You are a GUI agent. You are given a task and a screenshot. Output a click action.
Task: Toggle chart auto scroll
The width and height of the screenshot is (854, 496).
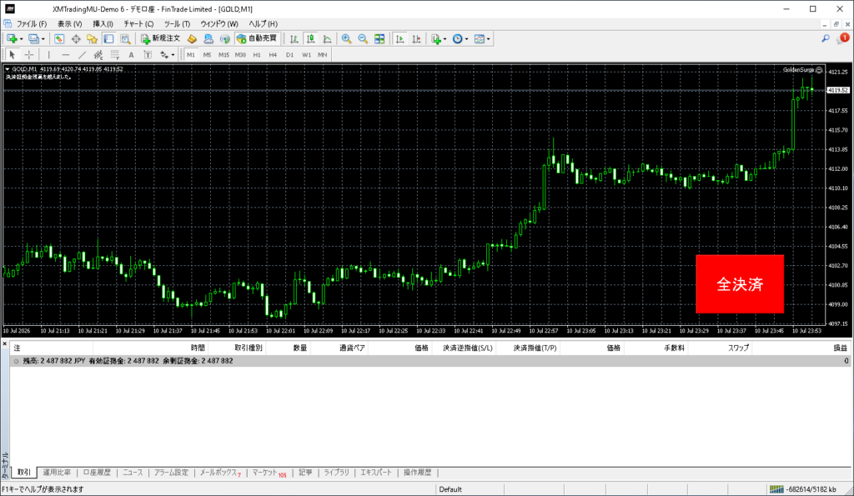(x=399, y=38)
